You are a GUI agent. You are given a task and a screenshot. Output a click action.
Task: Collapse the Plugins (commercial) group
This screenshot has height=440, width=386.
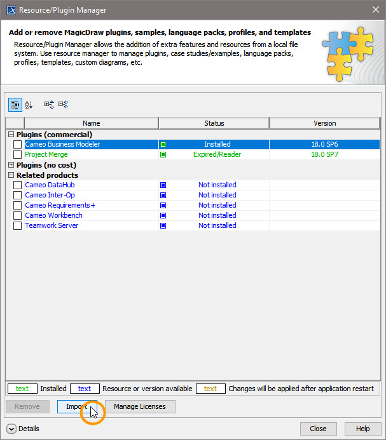pos(11,135)
